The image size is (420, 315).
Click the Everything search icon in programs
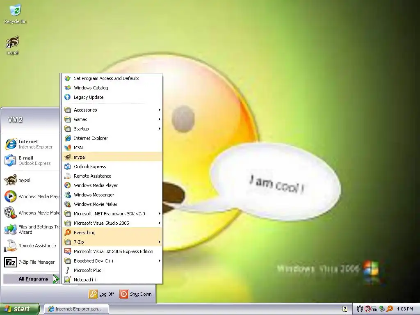(x=68, y=233)
